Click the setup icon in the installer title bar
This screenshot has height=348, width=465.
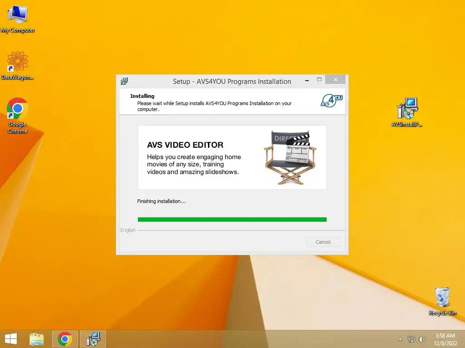[x=124, y=81]
